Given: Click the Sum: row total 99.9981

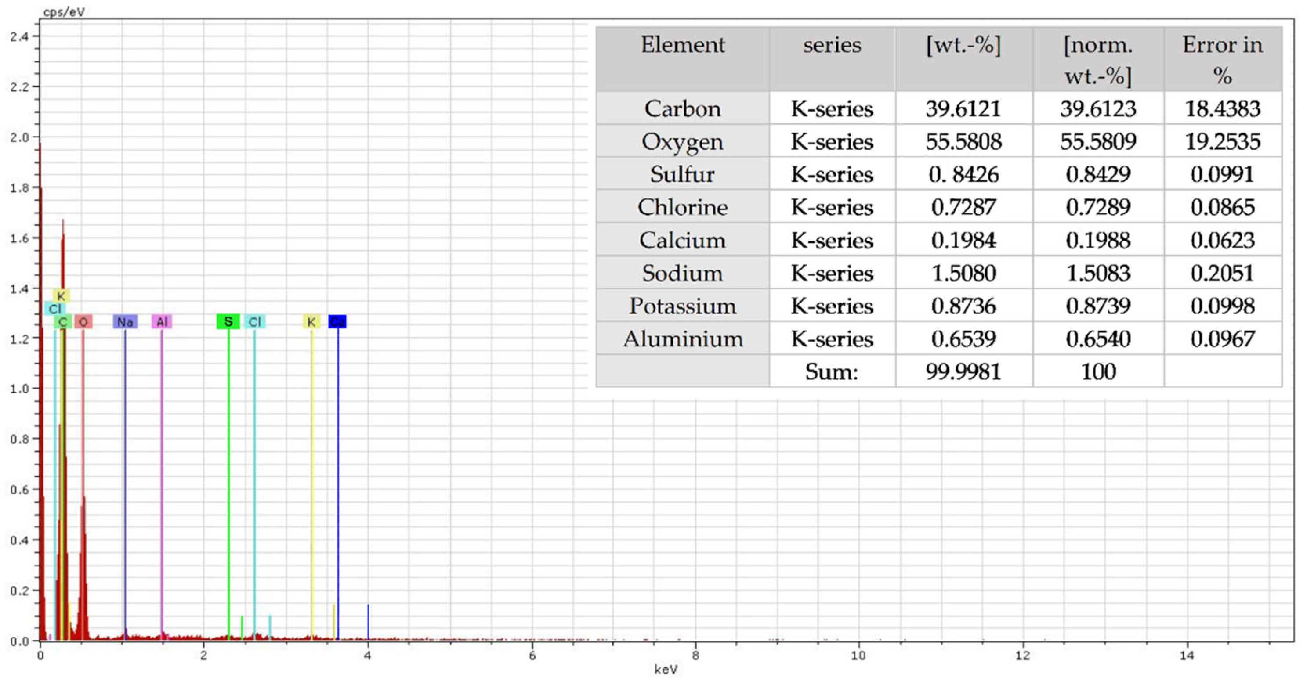Looking at the screenshot, I should pos(963,372).
